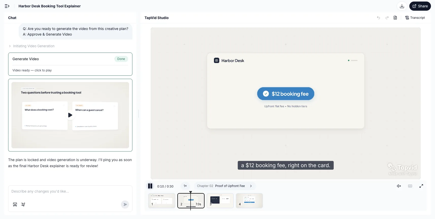
Task: Send the chat message
Action: pos(125,205)
